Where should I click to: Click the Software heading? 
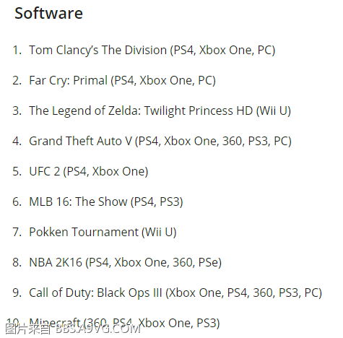pos(48,13)
